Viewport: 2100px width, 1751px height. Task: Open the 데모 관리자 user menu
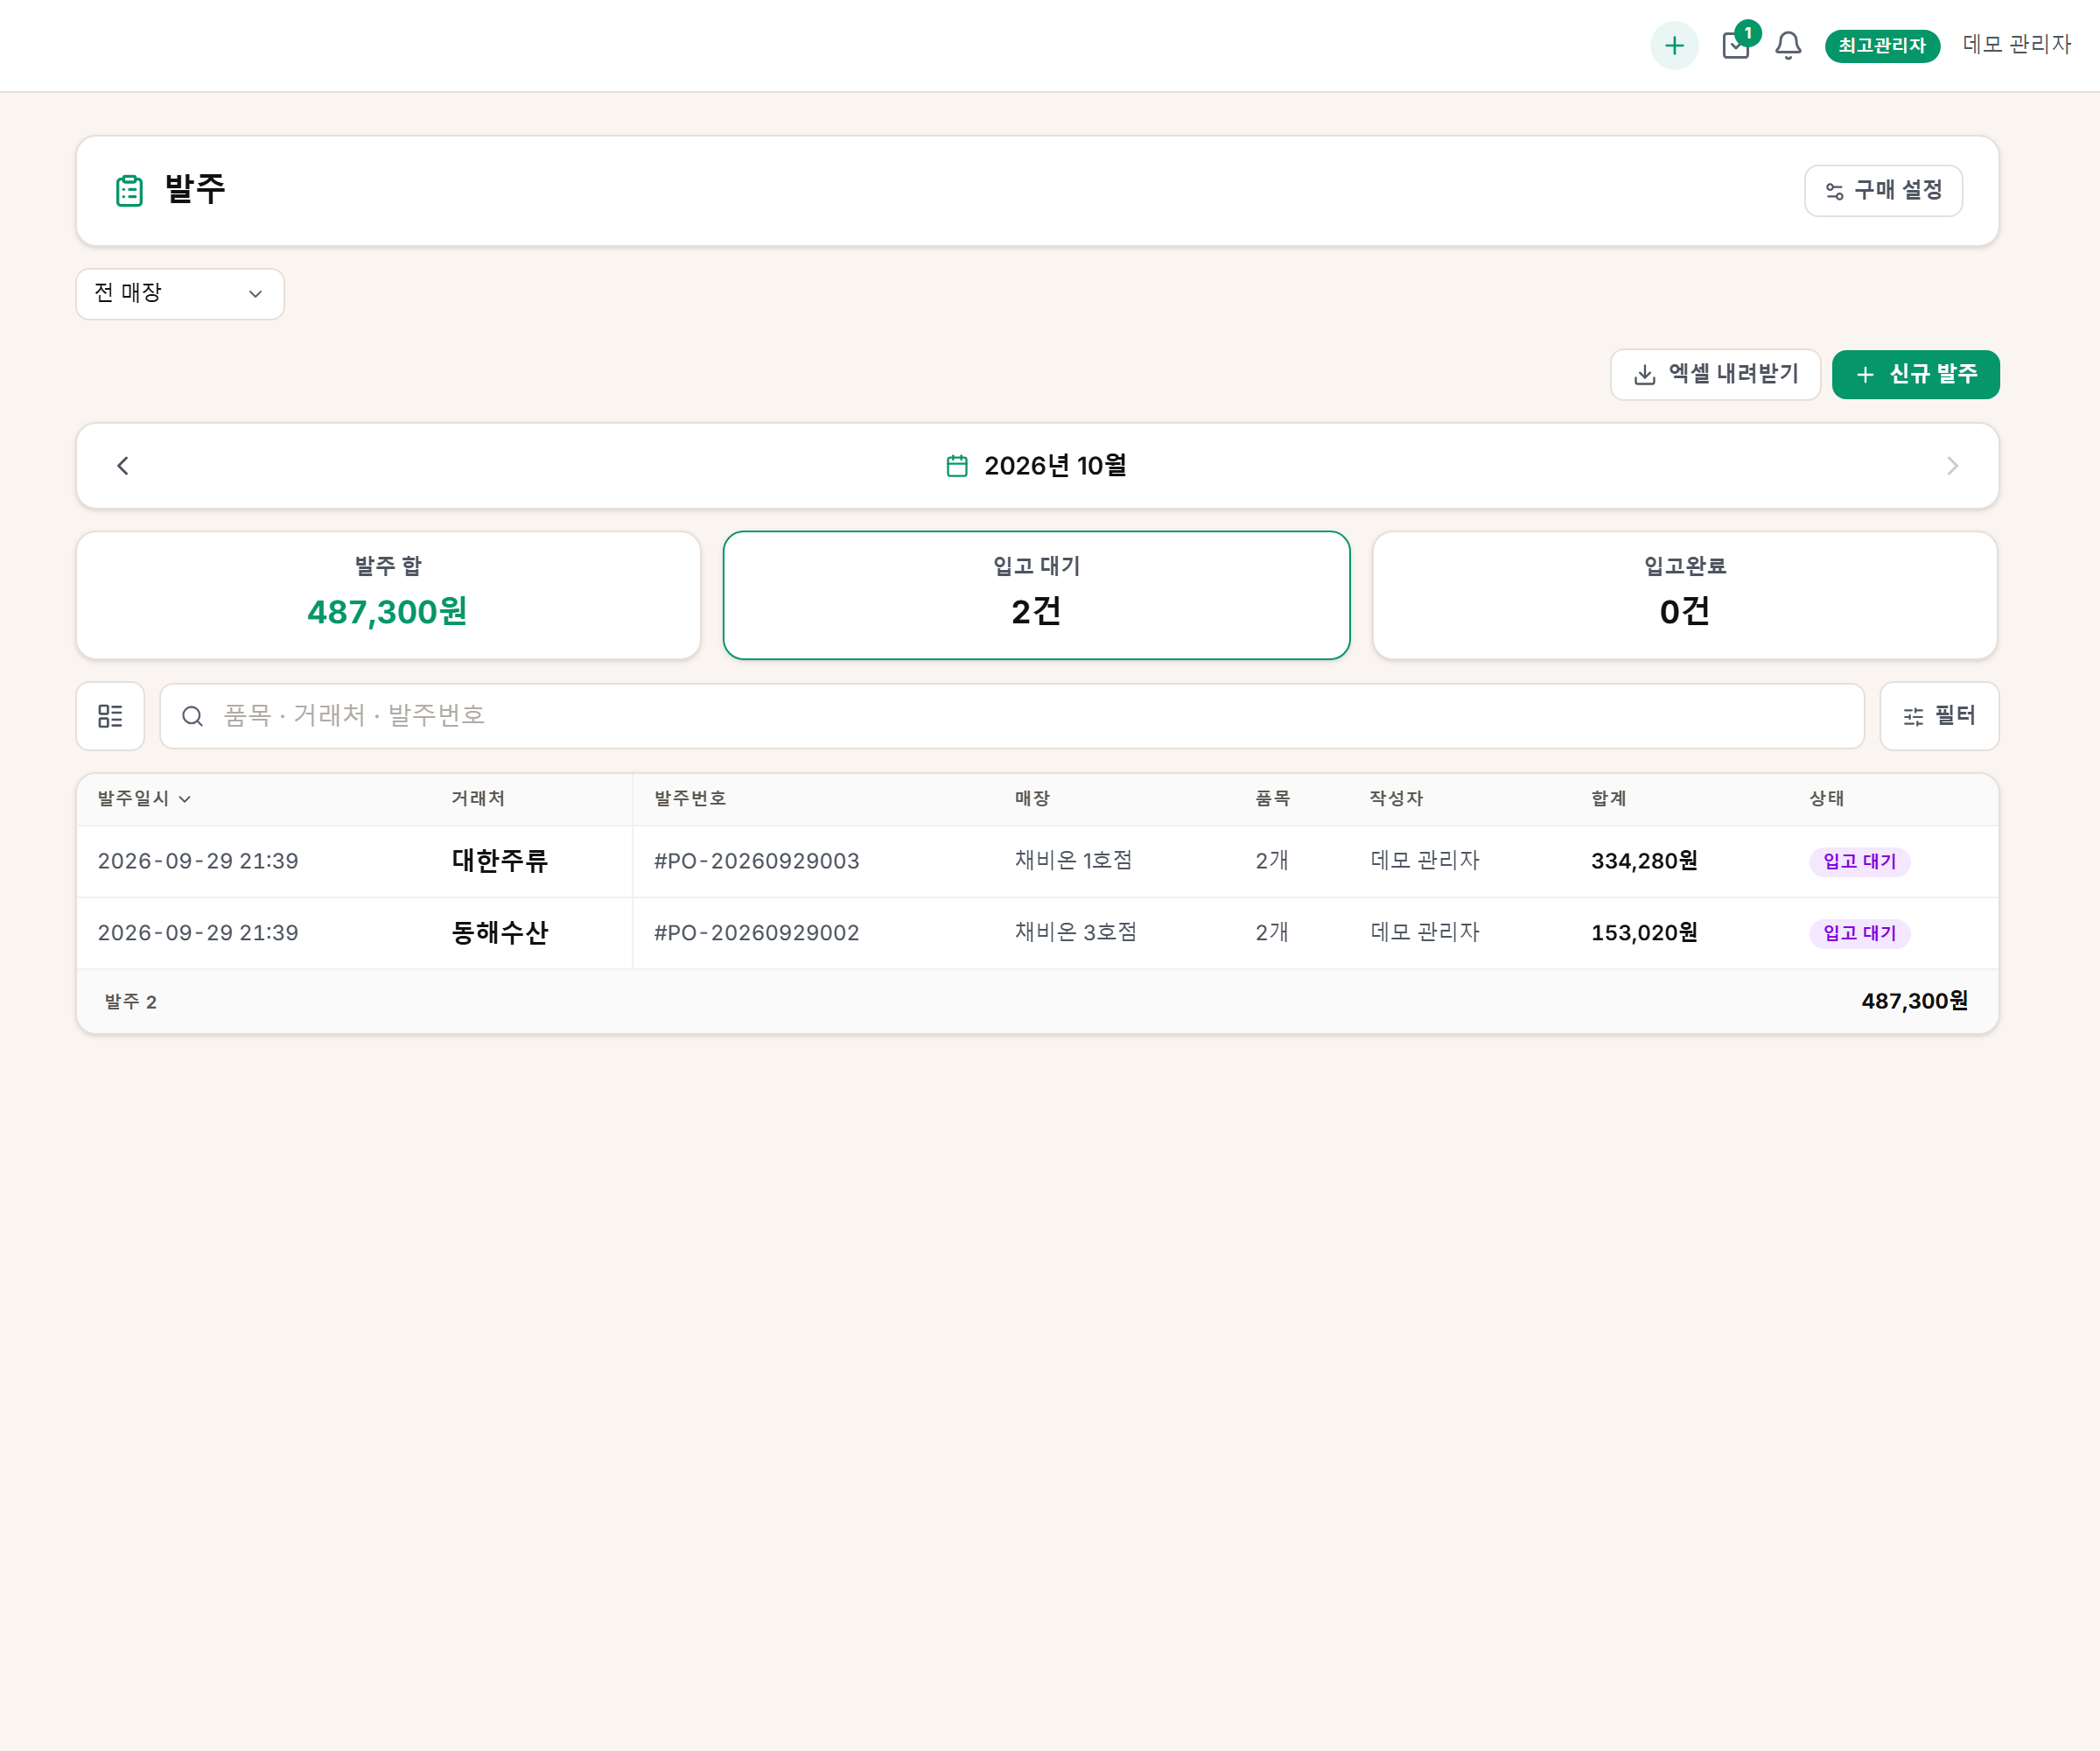point(2016,45)
